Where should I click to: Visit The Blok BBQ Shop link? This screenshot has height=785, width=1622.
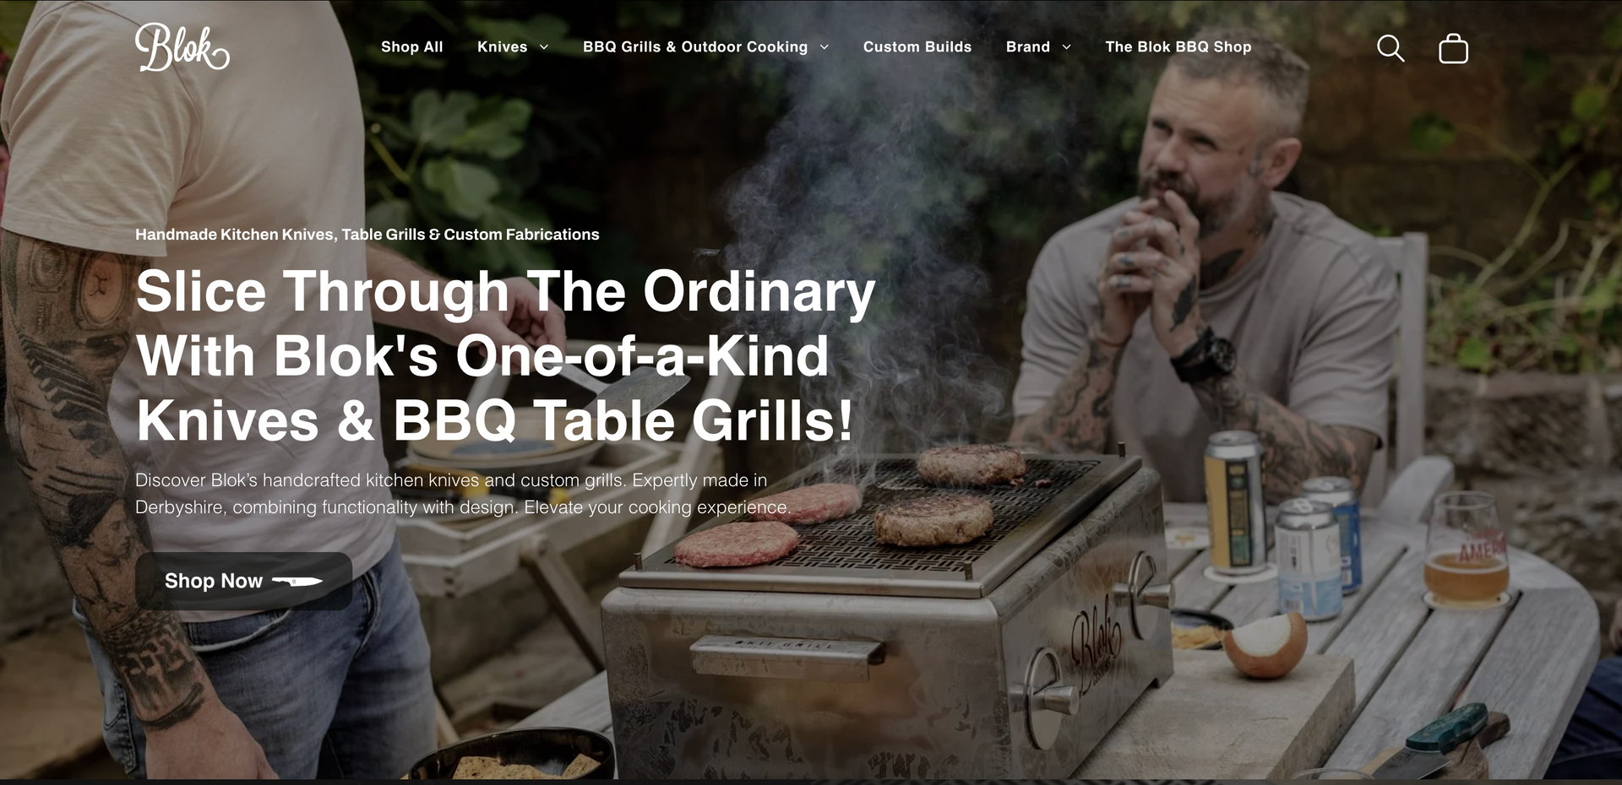click(1178, 47)
